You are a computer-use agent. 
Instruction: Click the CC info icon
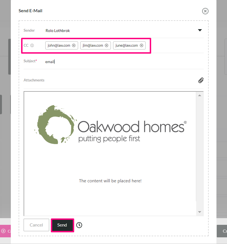(x=32, y=46)
